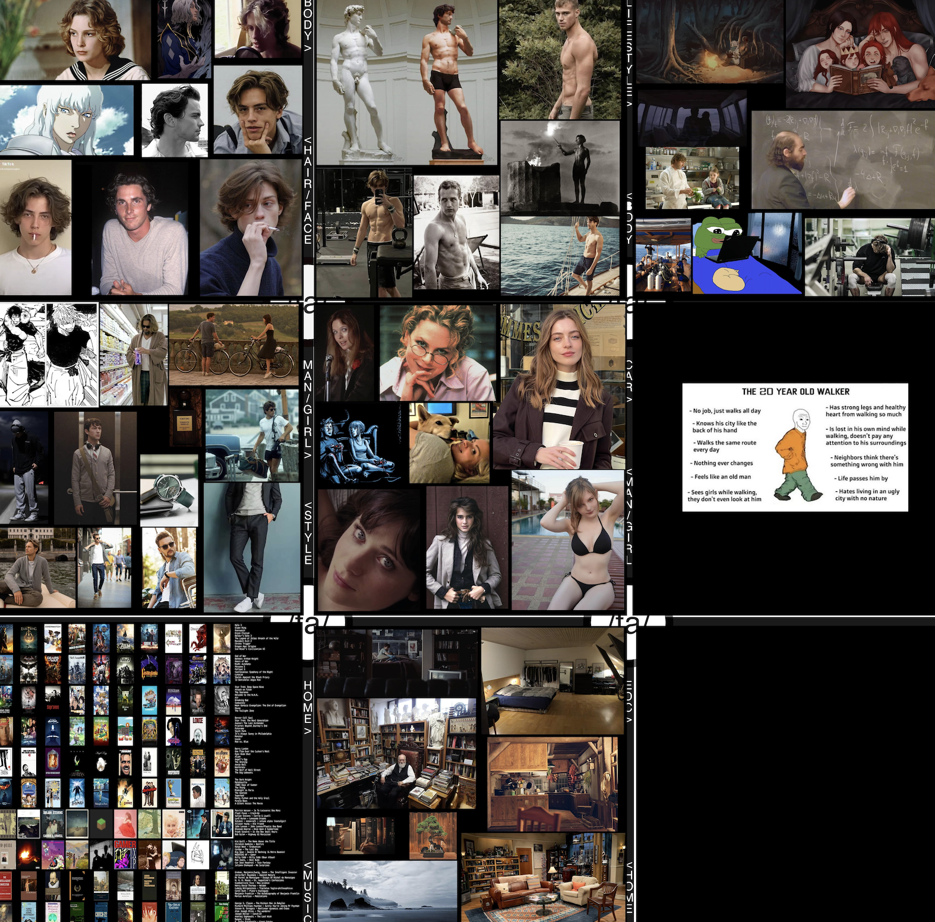Click bearded man in sunglasses and denim

tap(169, 568)
